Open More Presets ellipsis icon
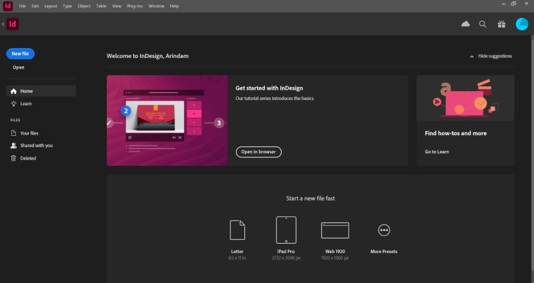Image resolution: width=534 pixels, height=283 pixels. [x=384, y=230]
